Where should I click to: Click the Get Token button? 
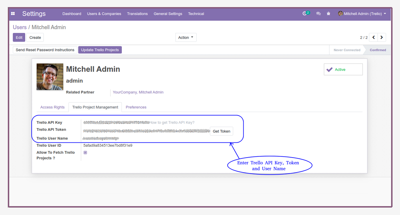click(x=221, y=131)
